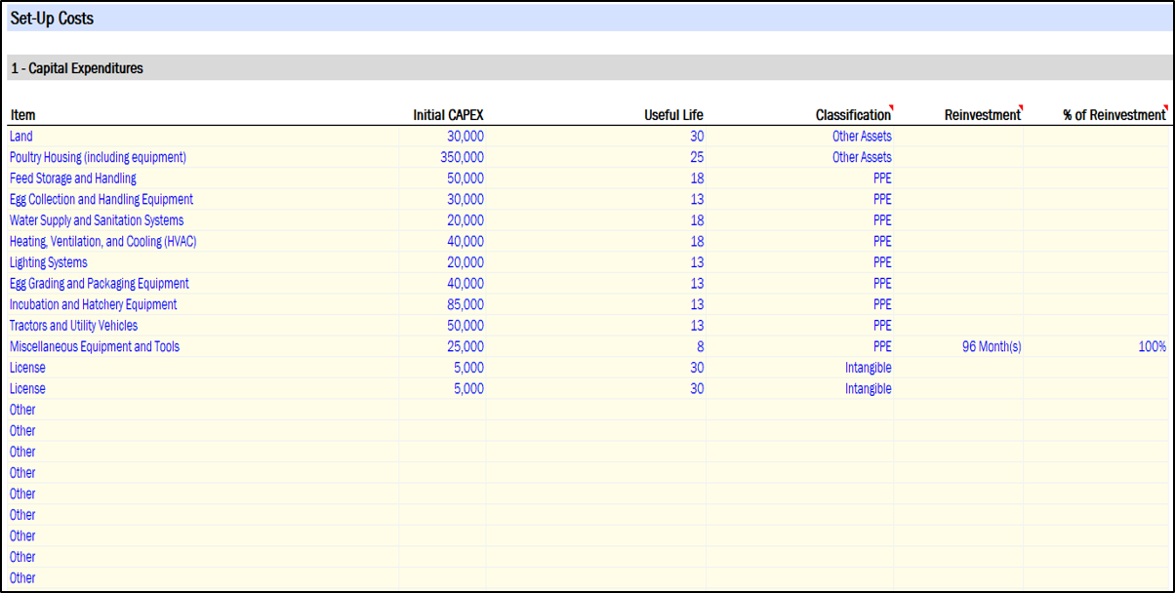
Task: Show Reinvestment header comment red marker
Action: (1020, 107)
